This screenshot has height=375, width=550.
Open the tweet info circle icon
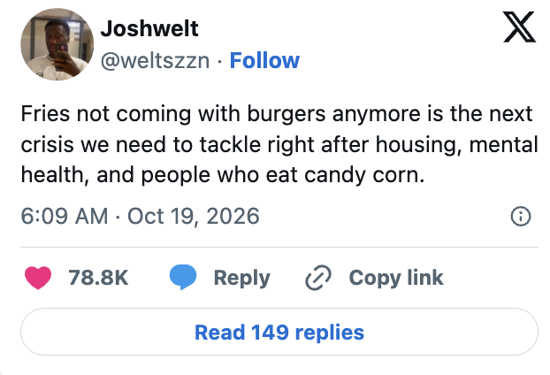(521, 216)
